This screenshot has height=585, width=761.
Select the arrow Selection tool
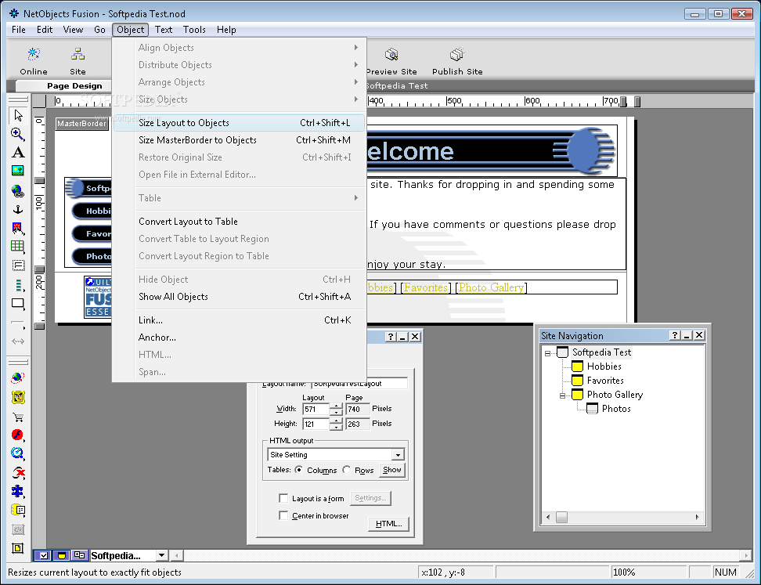[x=18, y=116]
